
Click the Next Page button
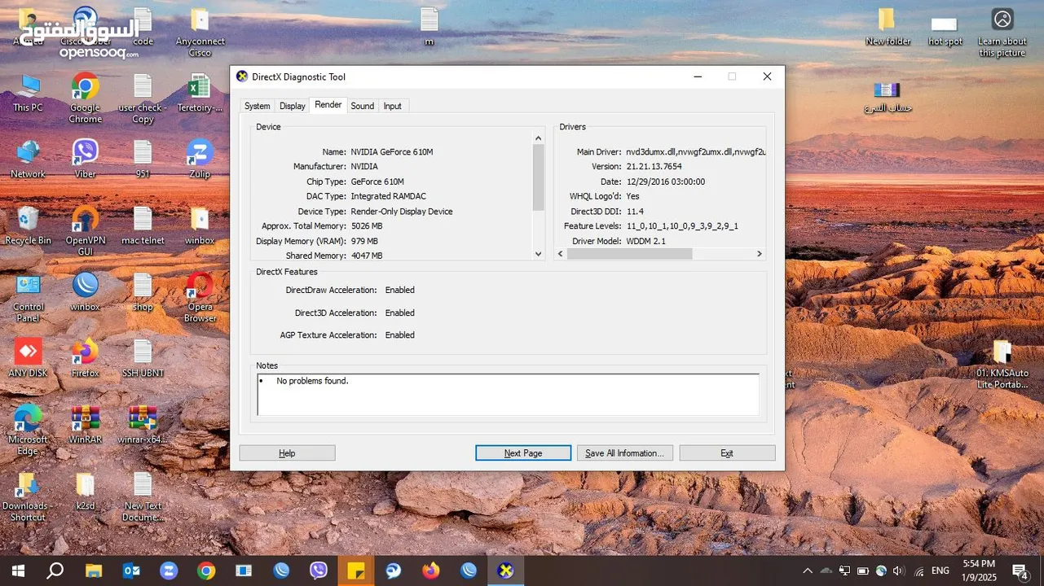[523, 453]
